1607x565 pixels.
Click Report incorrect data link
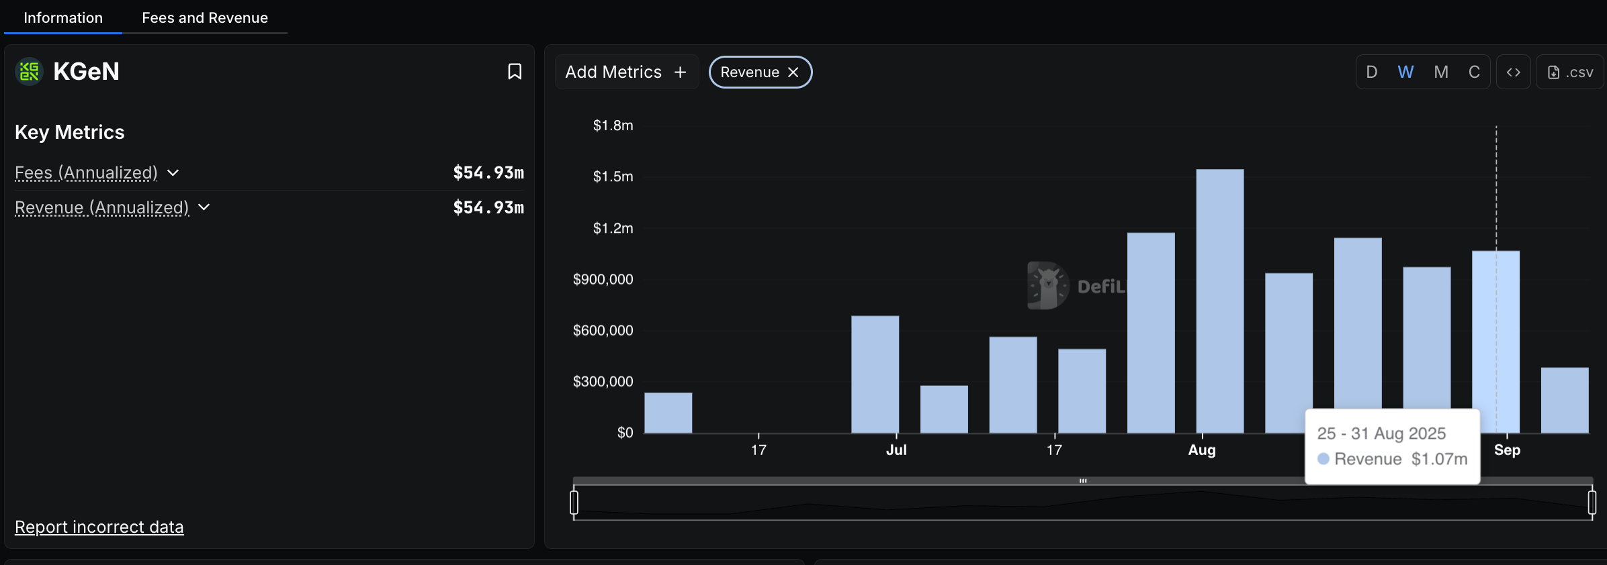click(x=99, y=527)
